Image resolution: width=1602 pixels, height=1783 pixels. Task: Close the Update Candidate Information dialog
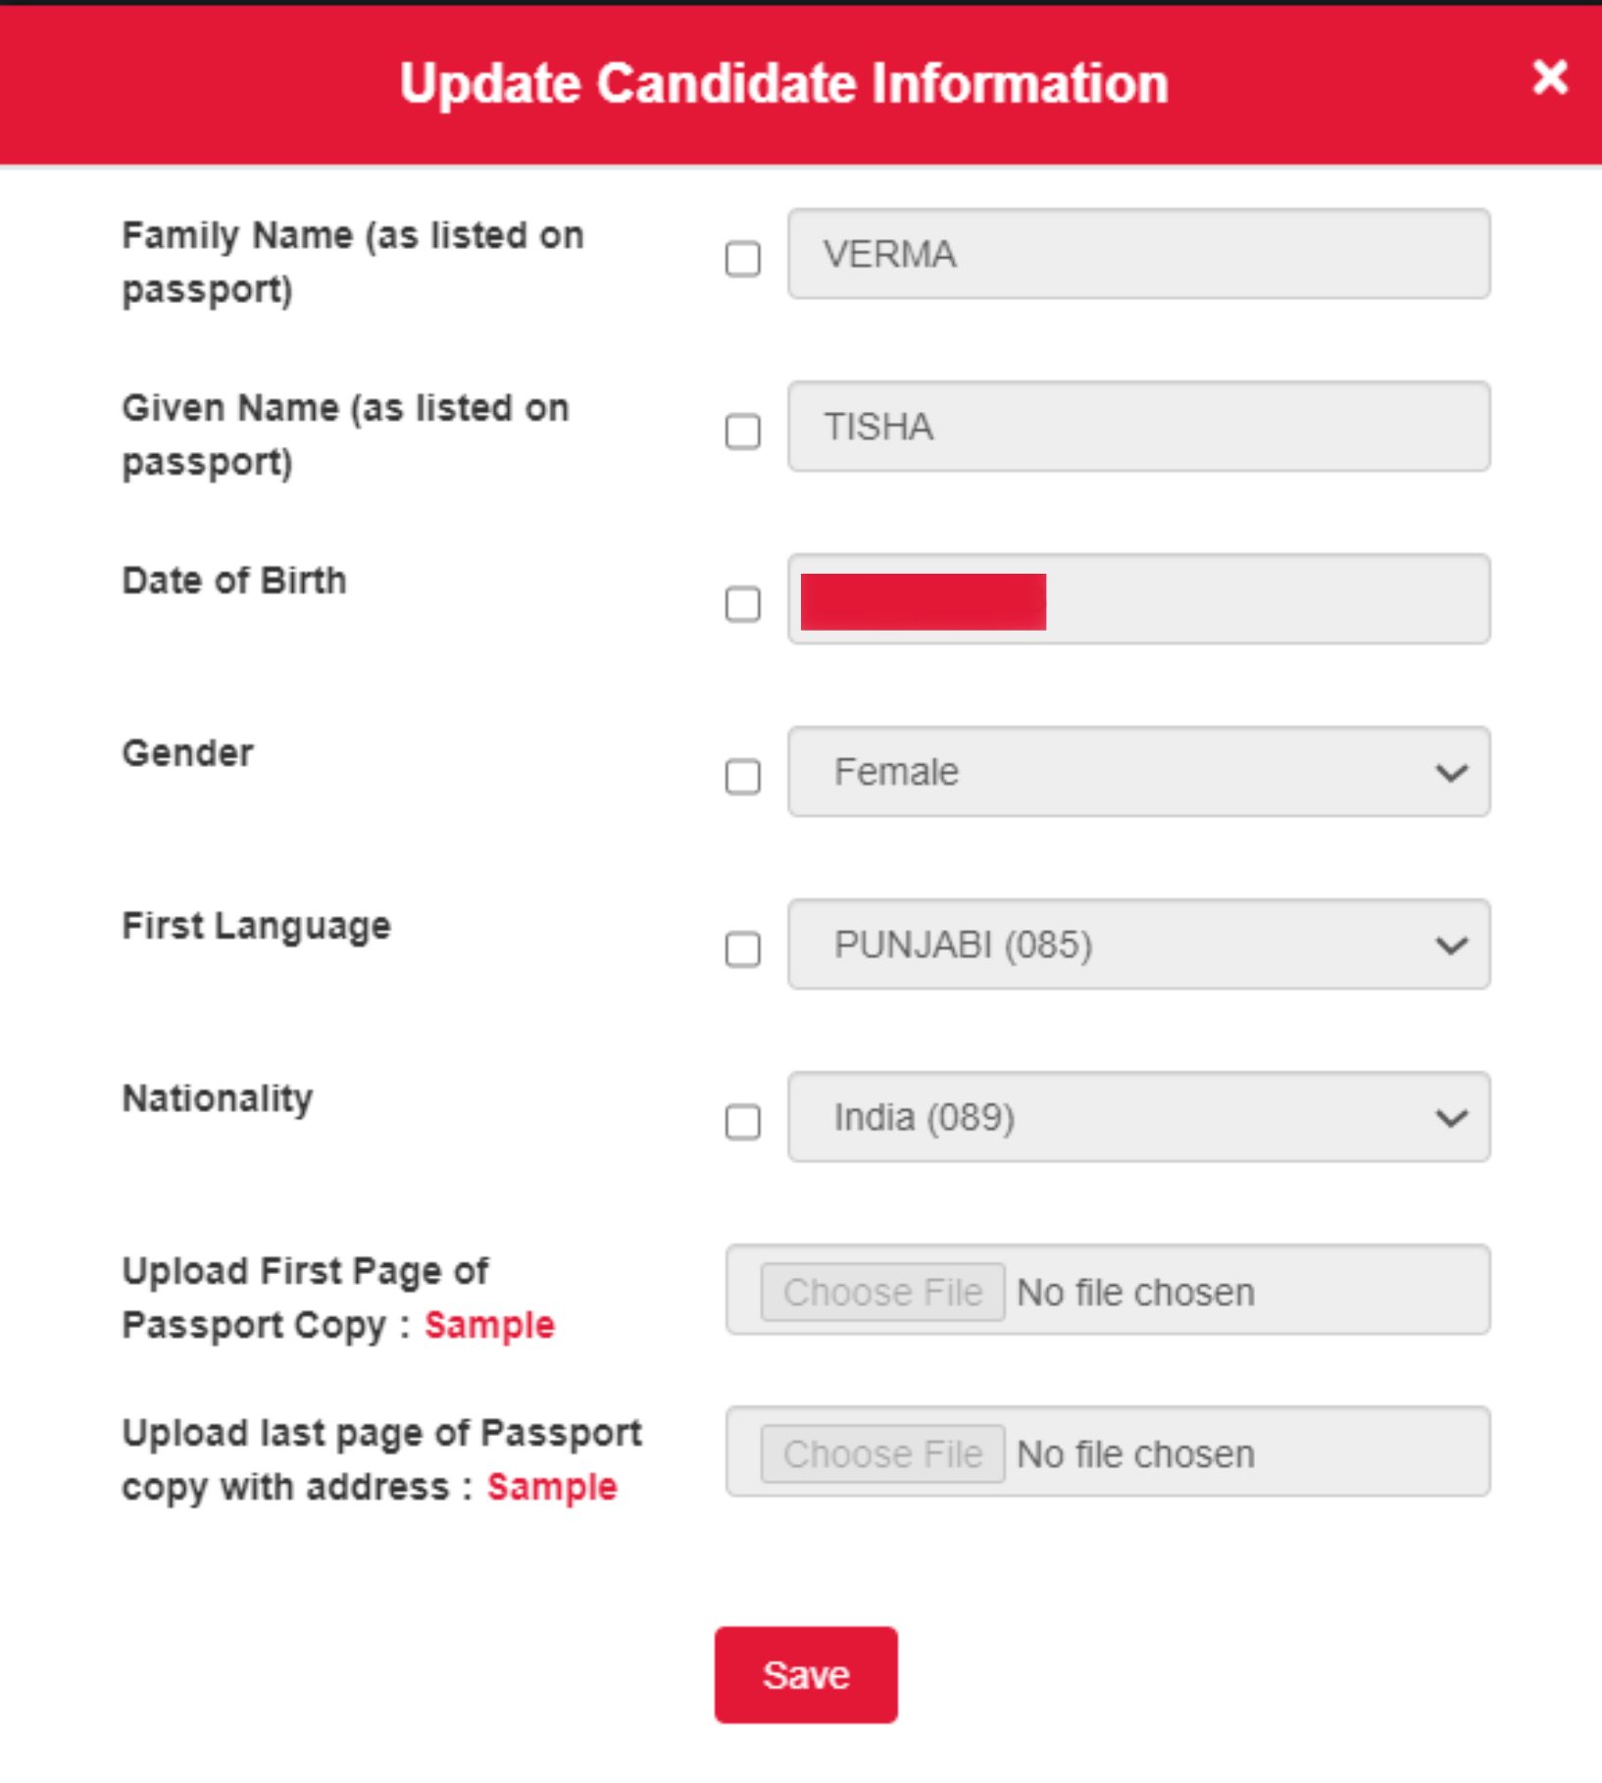pyautogui.click(x=1549, y=77)
